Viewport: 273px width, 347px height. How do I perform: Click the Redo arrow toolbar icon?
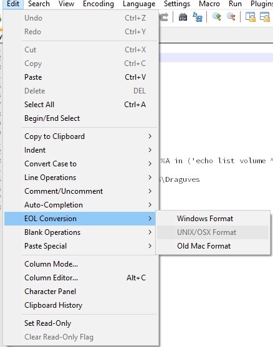point(164,17)
